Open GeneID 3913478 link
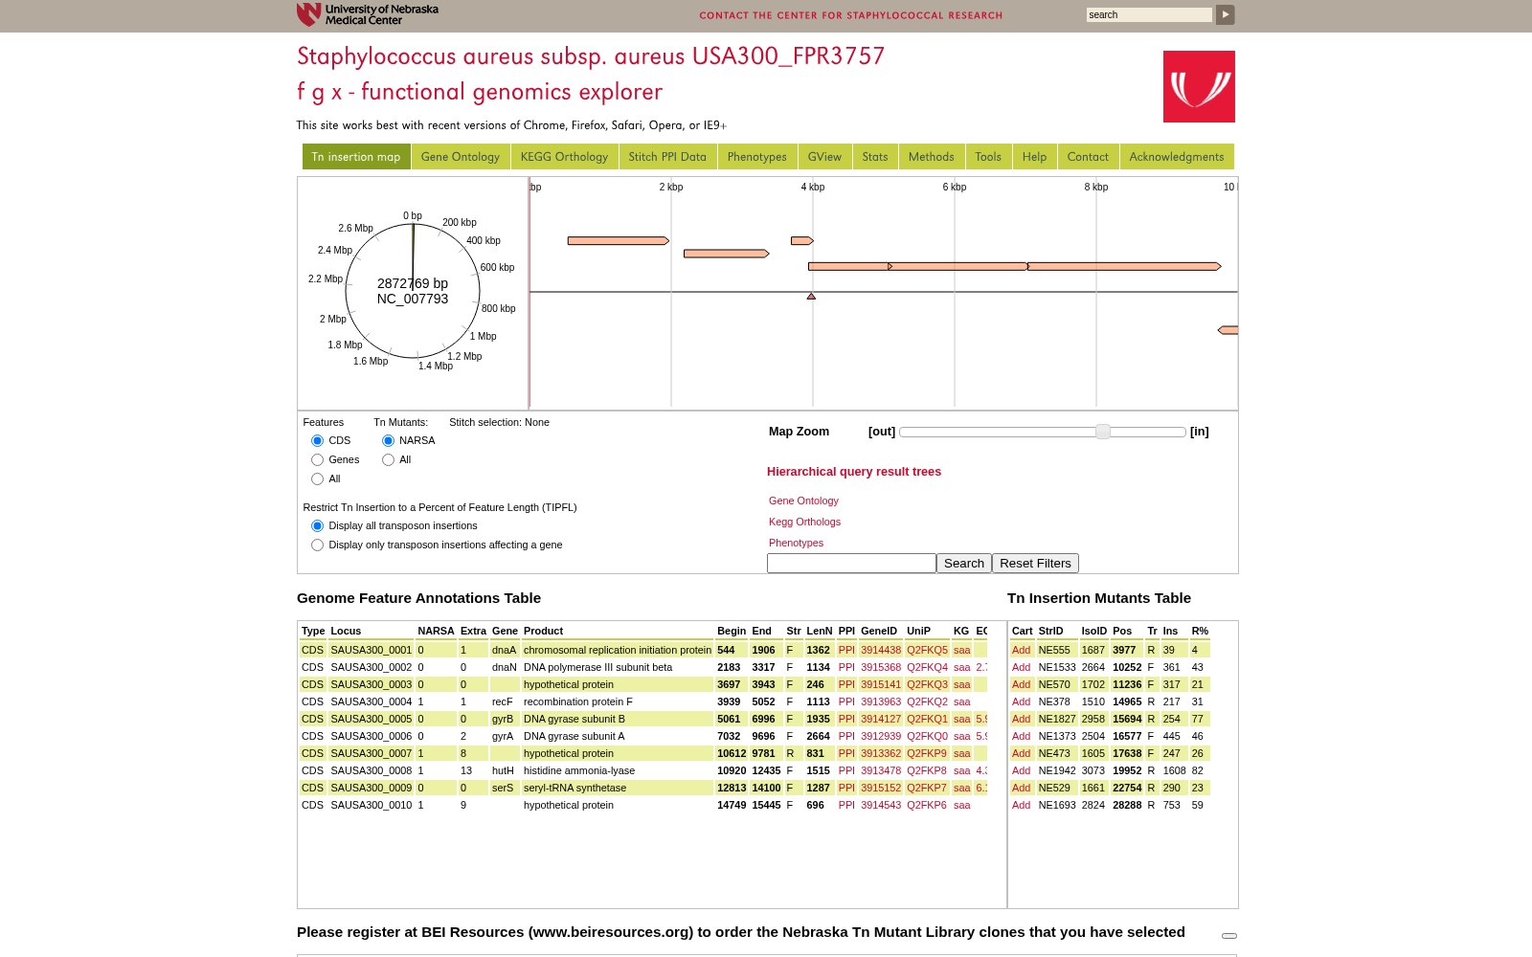The height and width of the screenshot is (957, 1532). [x=881, y=770]
